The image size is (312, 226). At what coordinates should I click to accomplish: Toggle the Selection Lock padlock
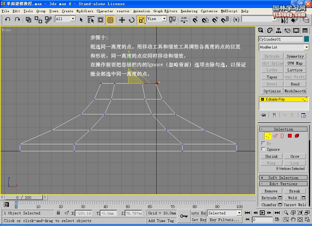58,213
